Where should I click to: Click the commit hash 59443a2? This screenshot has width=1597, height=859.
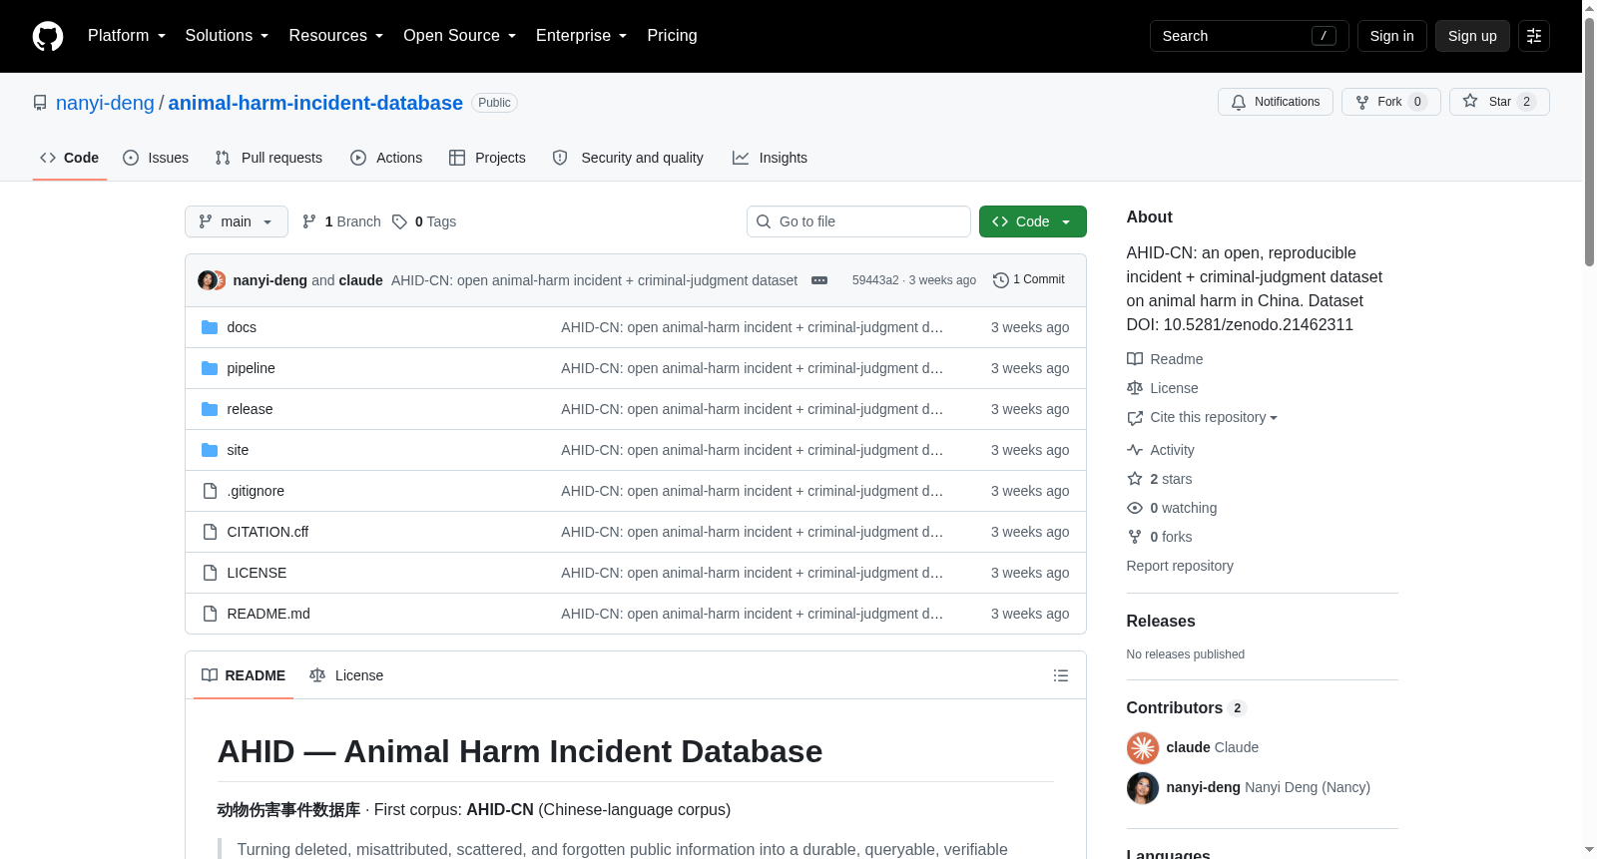pyautogui.click(x=875, y=280)
